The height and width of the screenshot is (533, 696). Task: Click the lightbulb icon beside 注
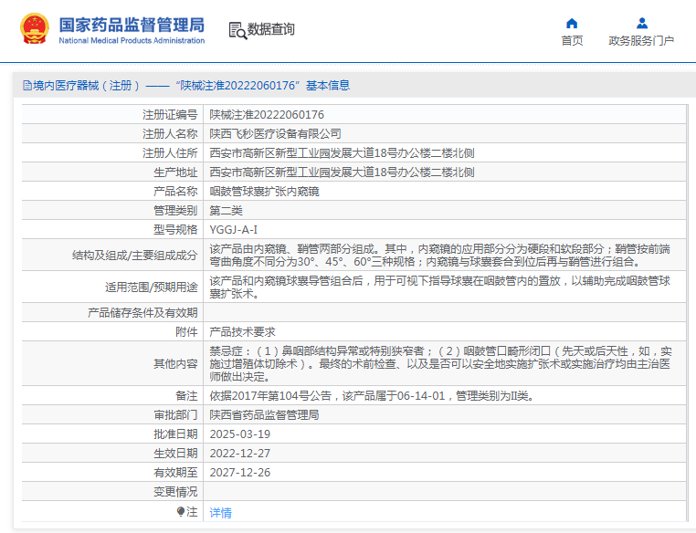point(180,511)
